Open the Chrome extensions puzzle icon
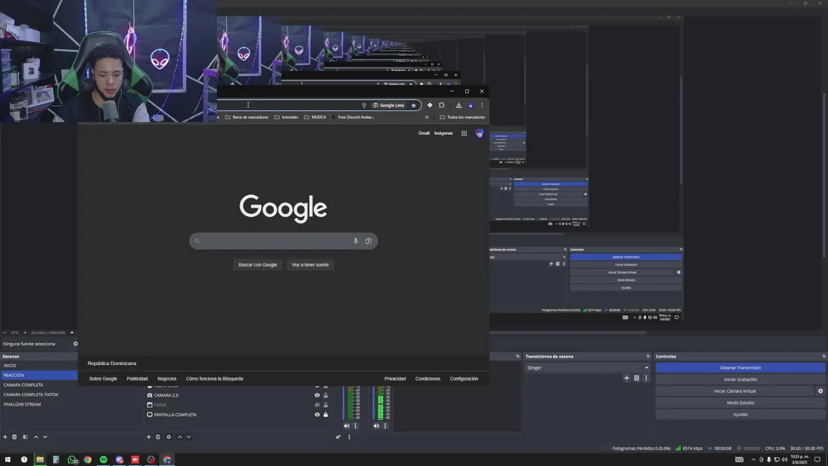Viewport: 828px width, 466px height. 442,105
